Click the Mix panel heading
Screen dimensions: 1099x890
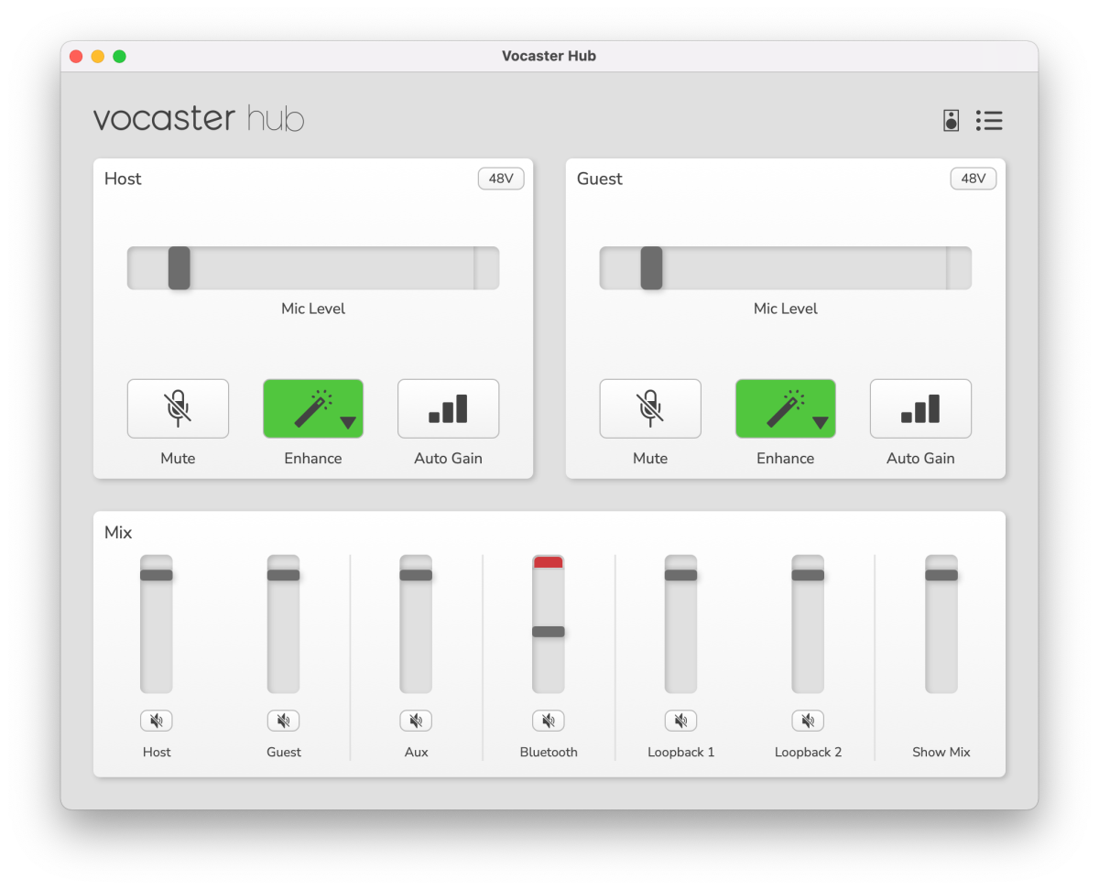pos(118,532)
